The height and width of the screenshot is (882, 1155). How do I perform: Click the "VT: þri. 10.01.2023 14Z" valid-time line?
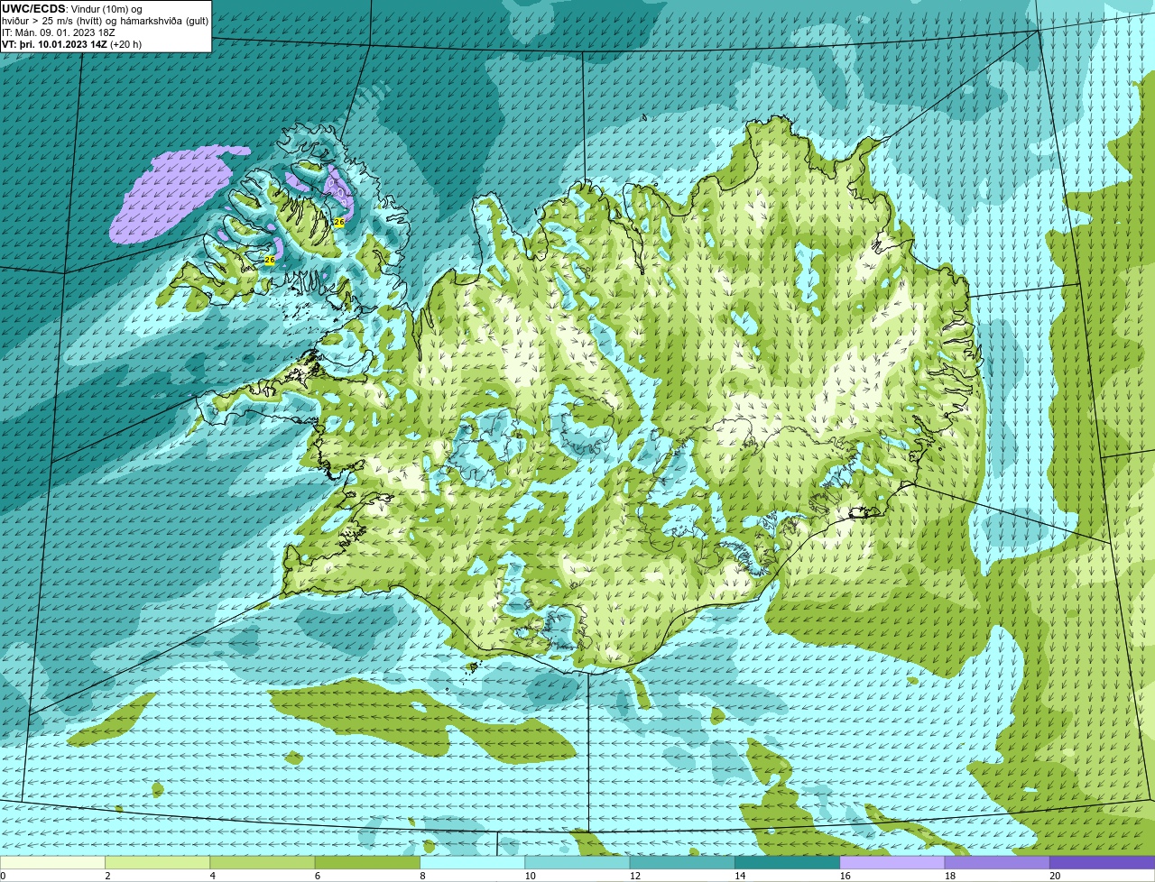pos(71,44)
